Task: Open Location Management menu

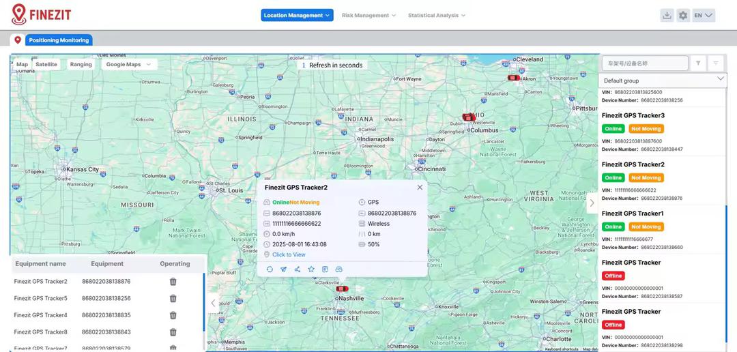Action: (297, 15)
